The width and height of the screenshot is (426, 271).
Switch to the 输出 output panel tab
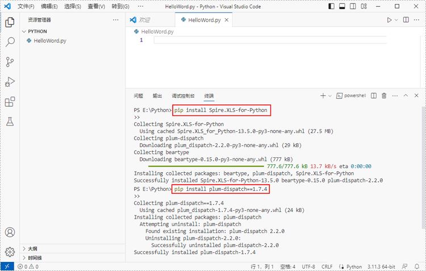(157, 95)
